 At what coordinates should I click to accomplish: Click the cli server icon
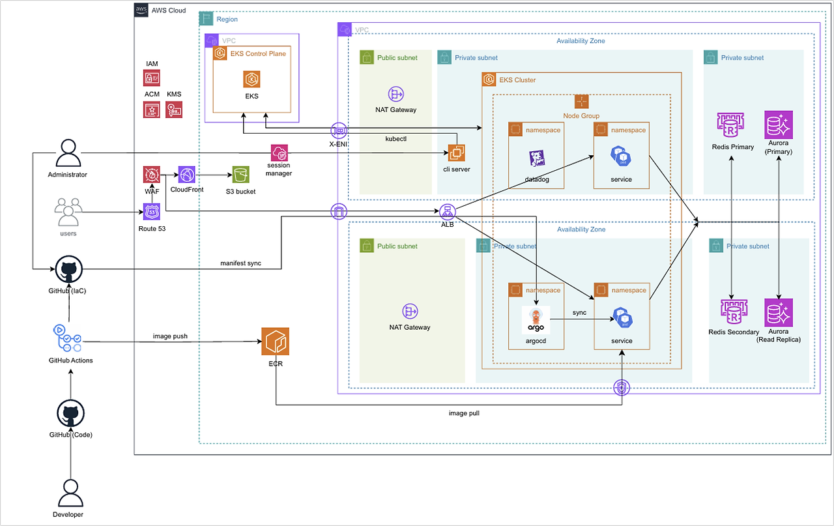click(455, 153)
